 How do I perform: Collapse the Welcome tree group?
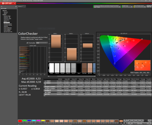pyautogui.click(x=2, y=11)
